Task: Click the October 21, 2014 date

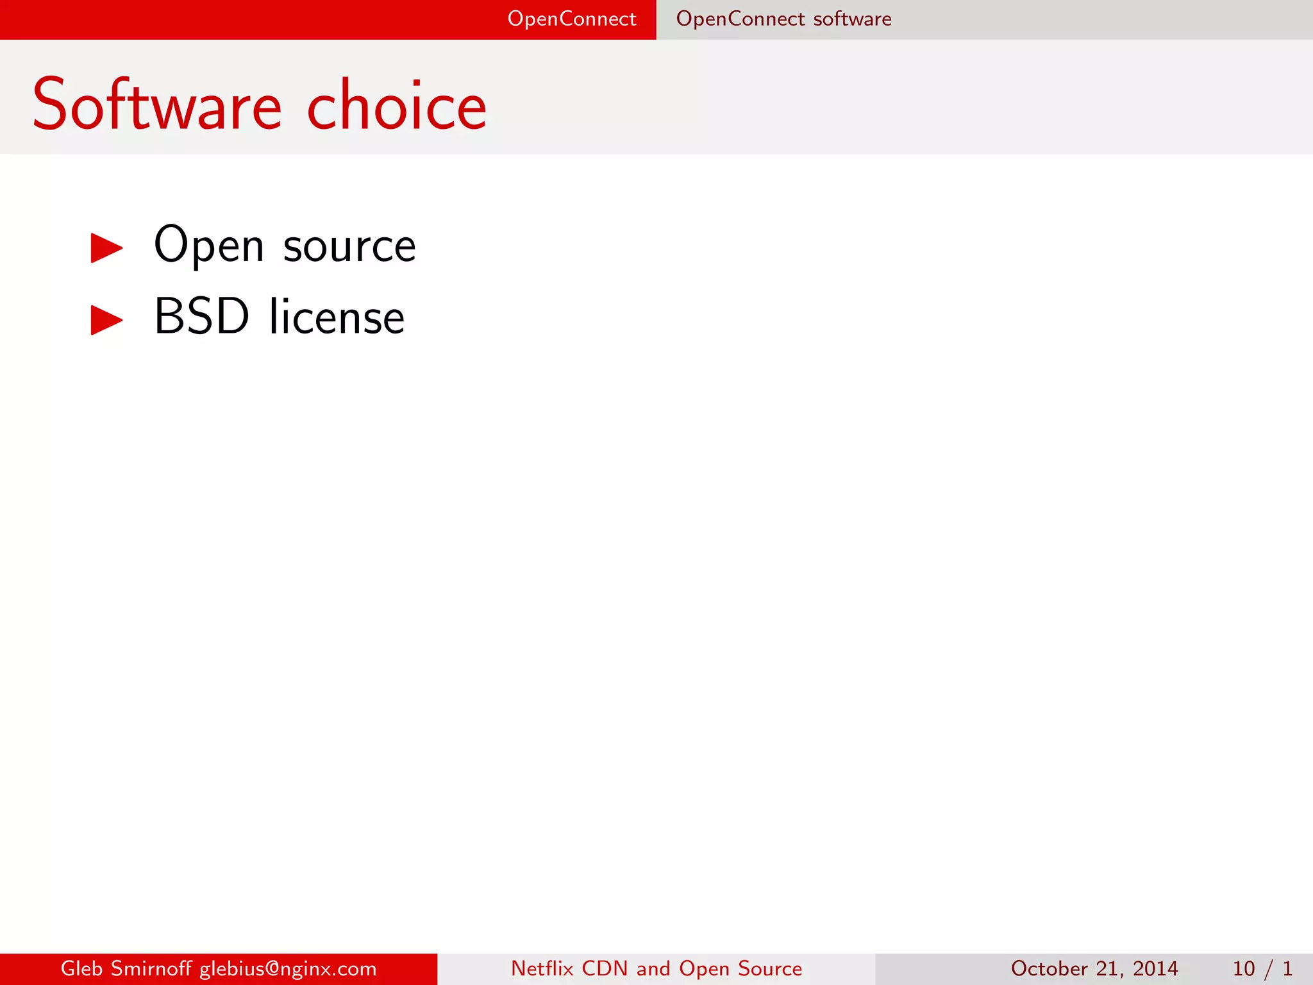Action: (1094, 968)
